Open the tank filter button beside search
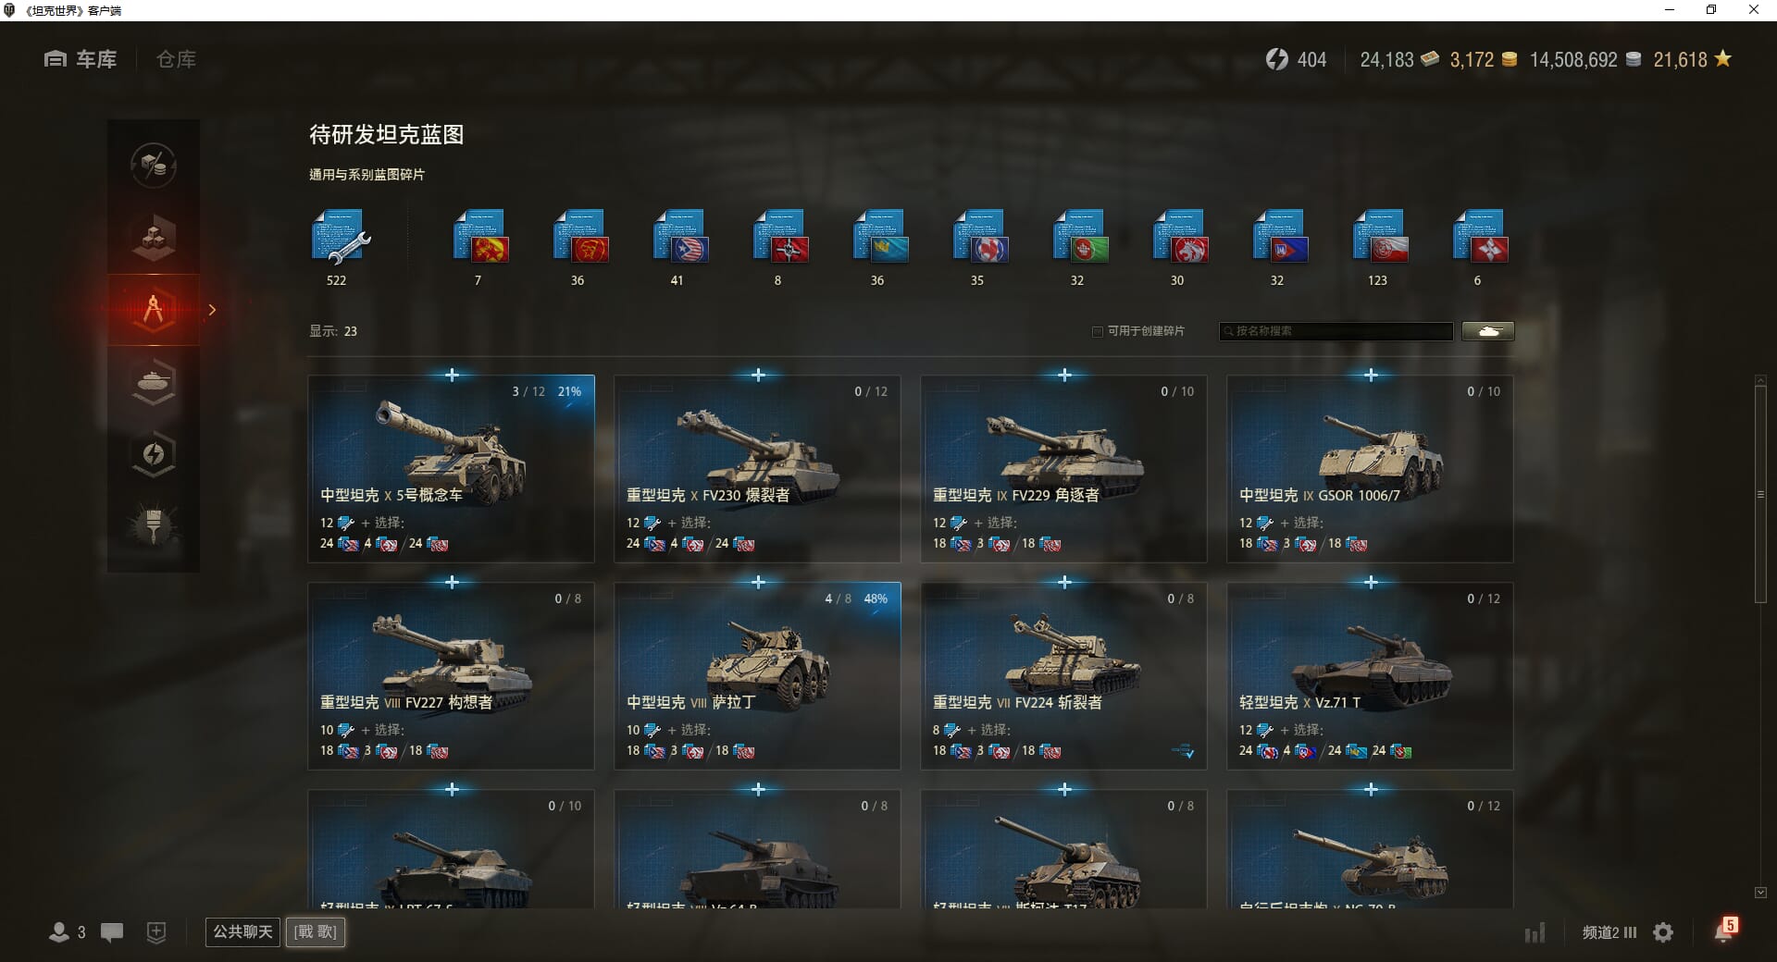Screen dimensions: 1777x962 (x=1488, y=331)
